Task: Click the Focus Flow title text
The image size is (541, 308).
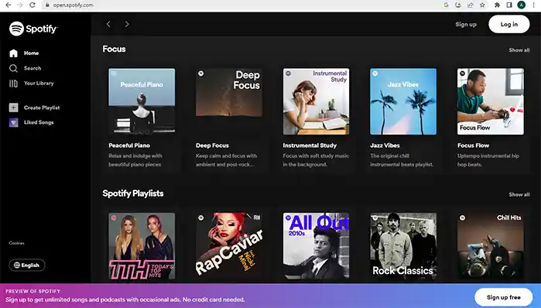Action: (474, 145)
